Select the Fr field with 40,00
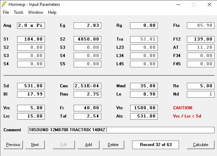Screen dimensions: 217x156 [x=87, y=108]
